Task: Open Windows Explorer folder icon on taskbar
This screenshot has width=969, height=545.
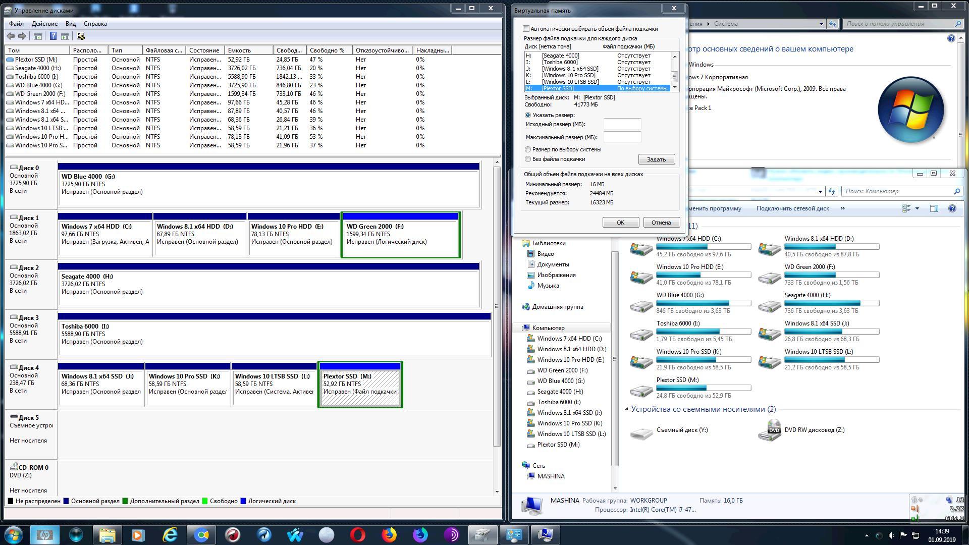Action: point(107,534)
